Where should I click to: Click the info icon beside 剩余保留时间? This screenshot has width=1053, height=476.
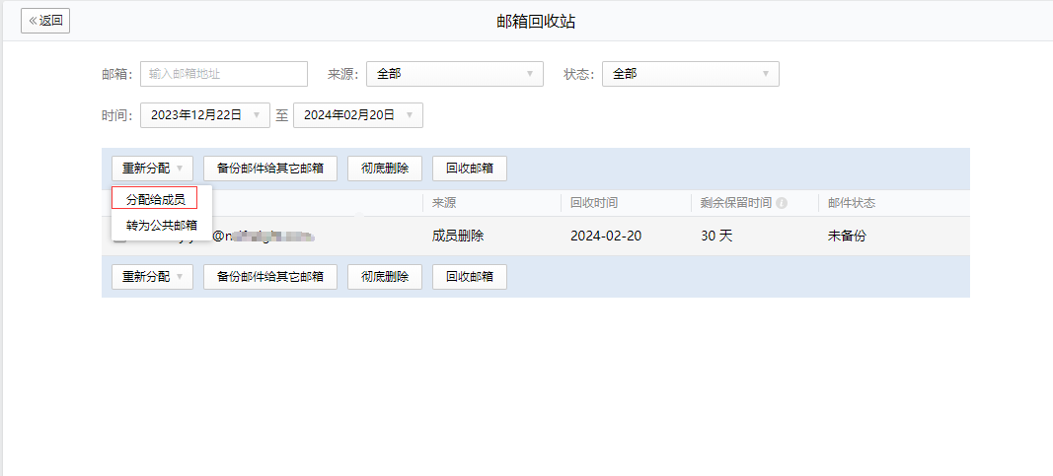coord(782,204)
